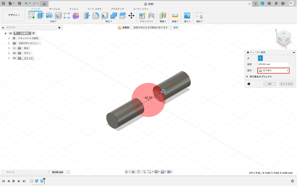Expand the 名前の付いたビュー tree node
This screenshot has height=186, width=297.
(9, 43)
